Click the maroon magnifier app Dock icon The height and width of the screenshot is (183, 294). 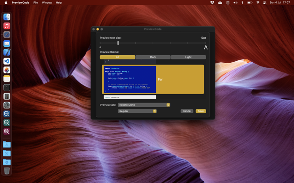7,132
